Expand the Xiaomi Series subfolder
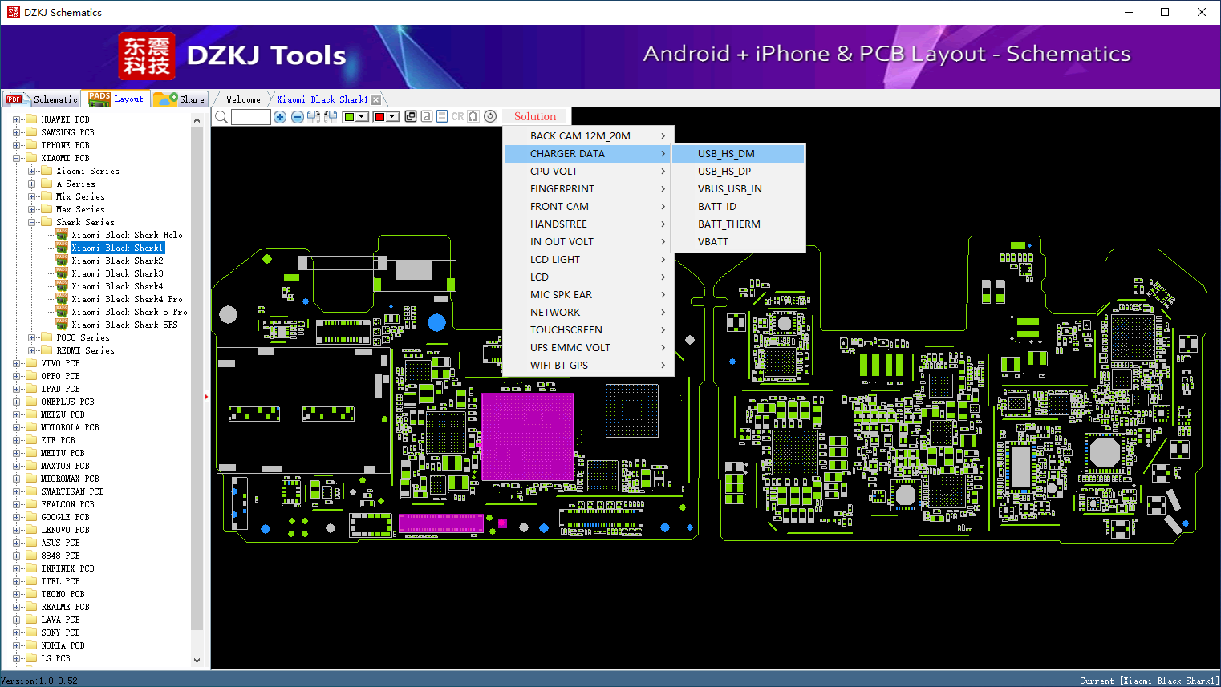This screenshot has height=687, width=1221. coord(31,171)
